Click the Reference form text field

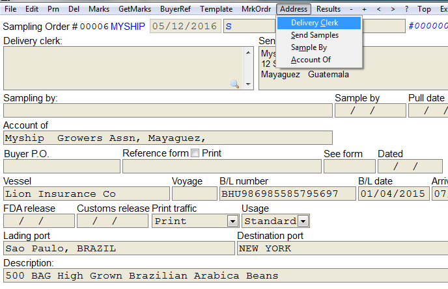[x=222, y=166]
